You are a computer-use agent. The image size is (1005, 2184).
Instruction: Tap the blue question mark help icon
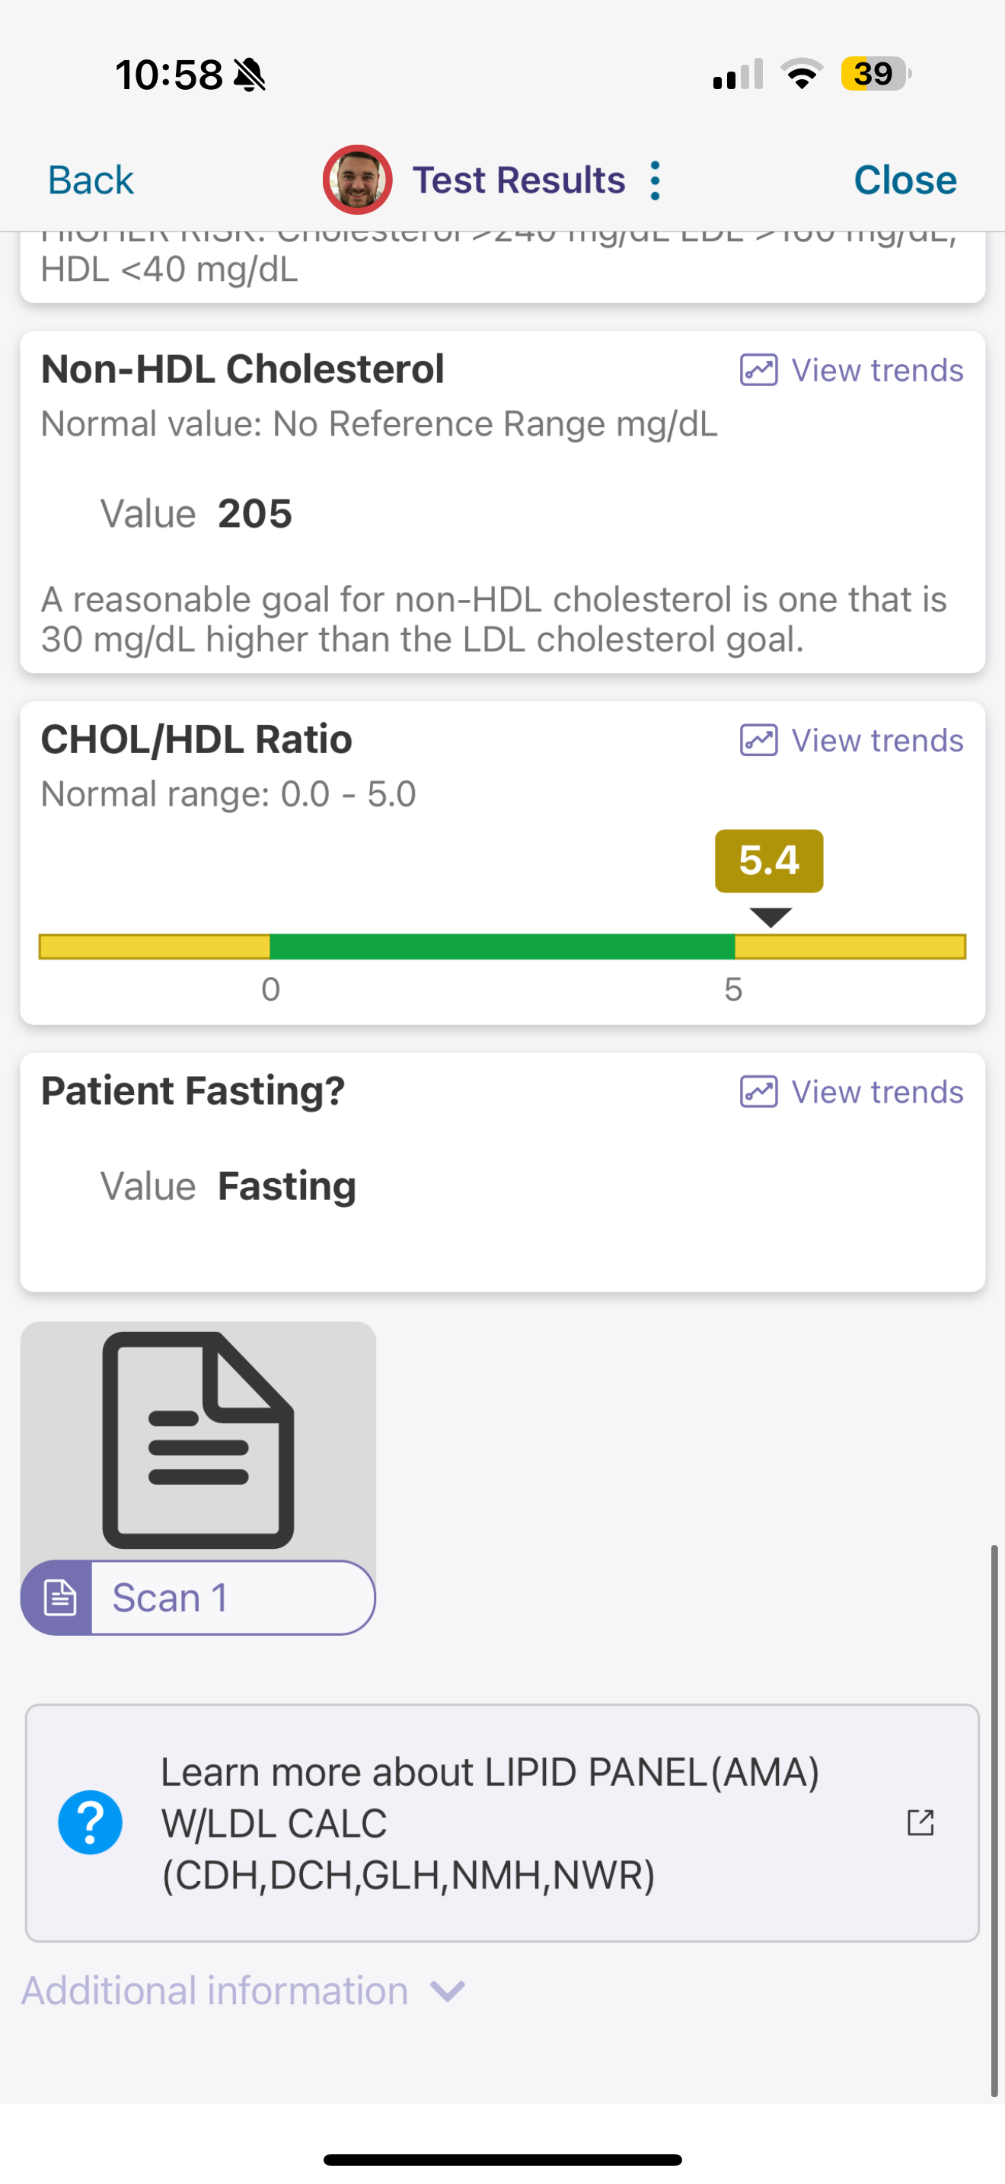click(90, 1822)
